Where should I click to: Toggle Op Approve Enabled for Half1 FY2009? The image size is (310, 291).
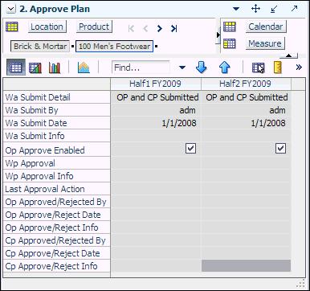pos(190,148)
